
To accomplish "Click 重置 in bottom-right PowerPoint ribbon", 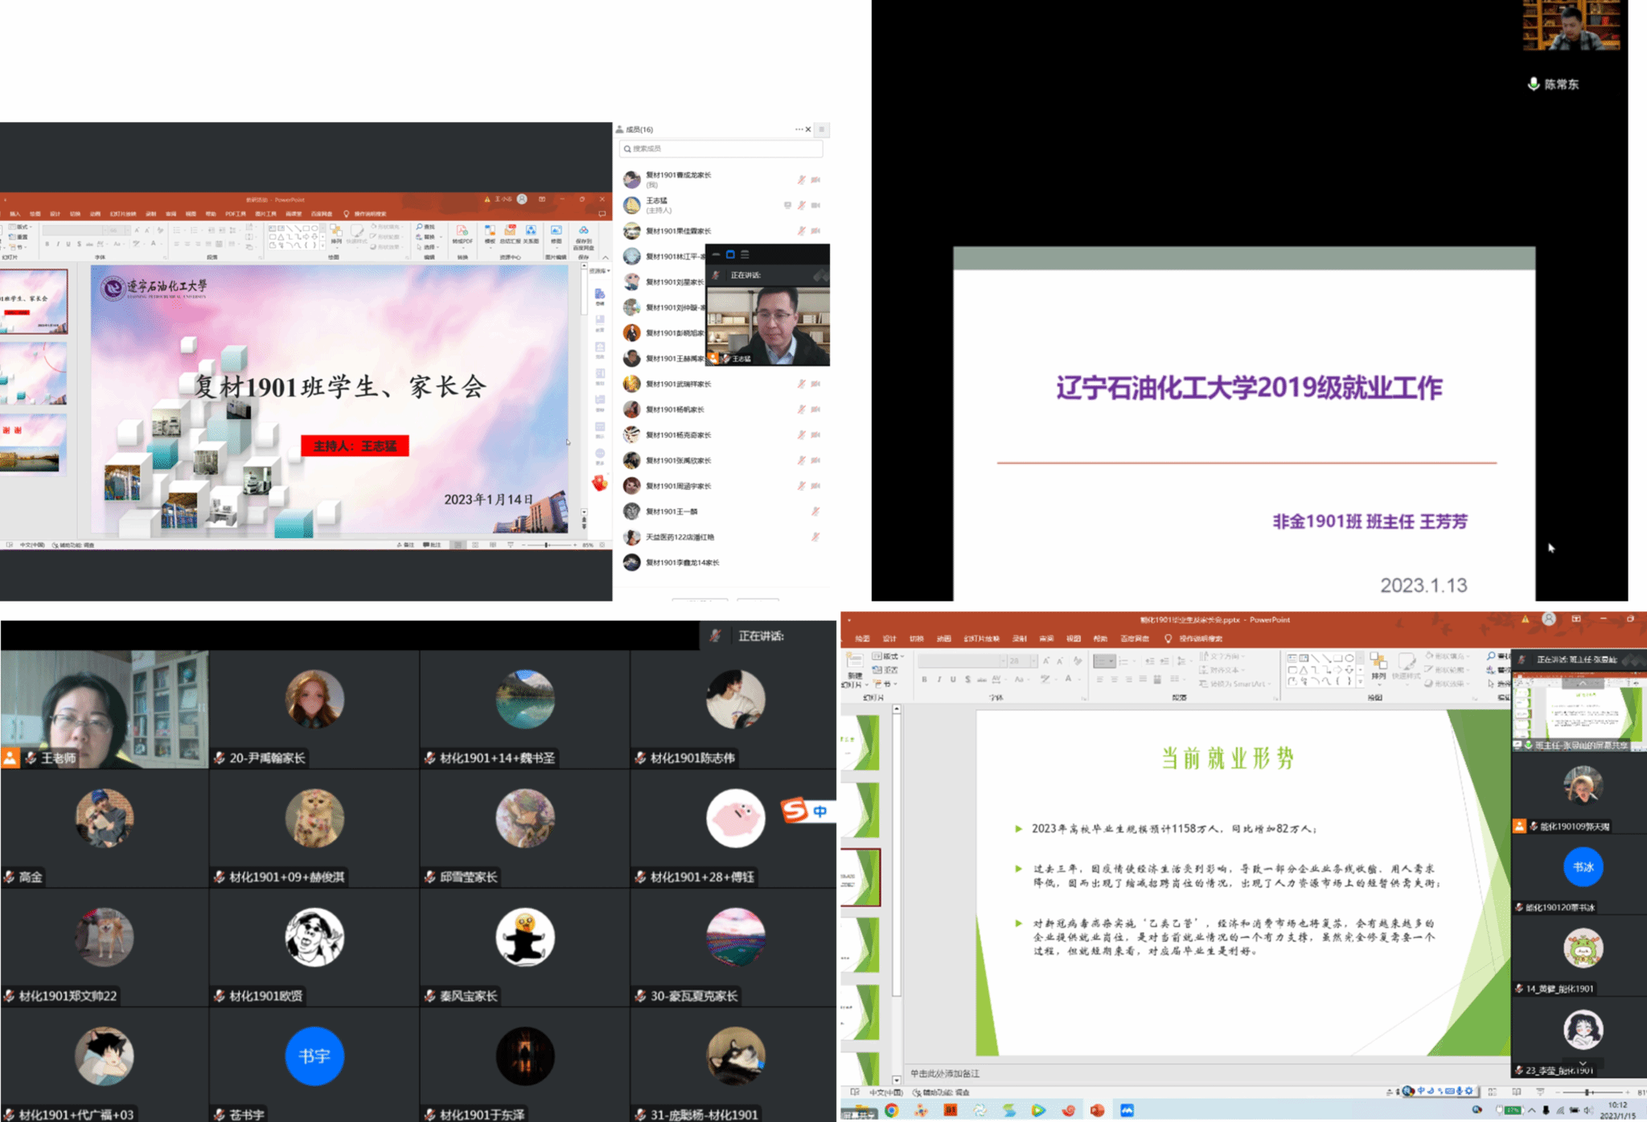I will coord(885,670).
